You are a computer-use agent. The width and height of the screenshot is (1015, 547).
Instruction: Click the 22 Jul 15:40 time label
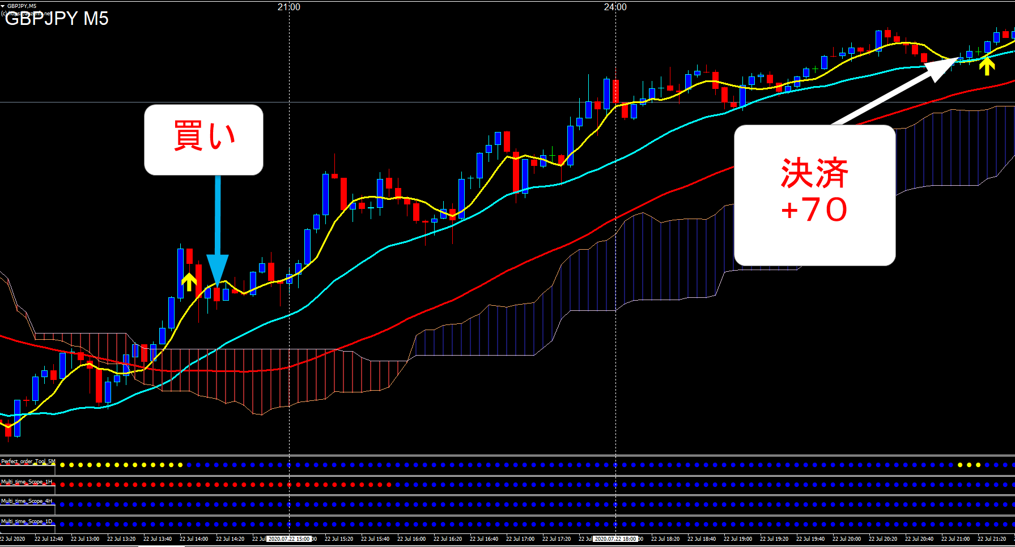[375, 539]
